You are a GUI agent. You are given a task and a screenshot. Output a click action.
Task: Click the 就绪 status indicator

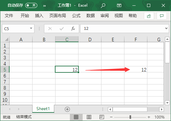7,117
